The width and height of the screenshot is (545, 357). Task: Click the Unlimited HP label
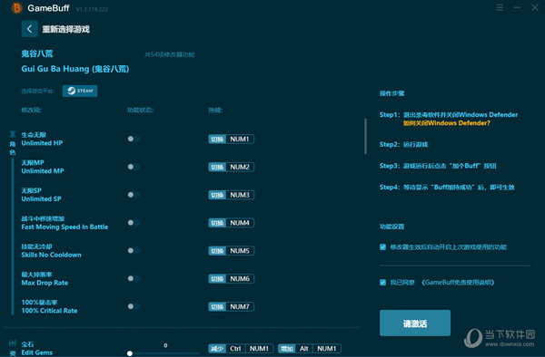coord(42,139)
